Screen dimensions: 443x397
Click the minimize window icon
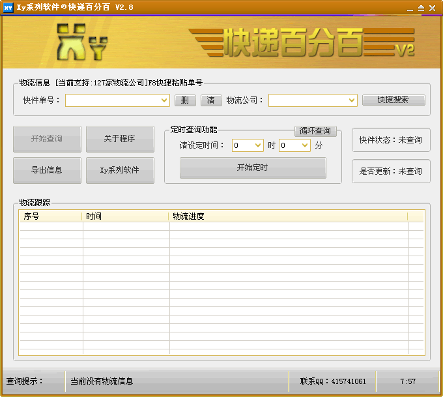[x=408, y=8]
